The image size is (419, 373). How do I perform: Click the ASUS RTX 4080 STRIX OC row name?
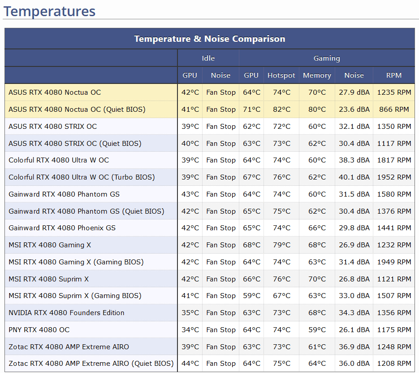coord(52,127)
